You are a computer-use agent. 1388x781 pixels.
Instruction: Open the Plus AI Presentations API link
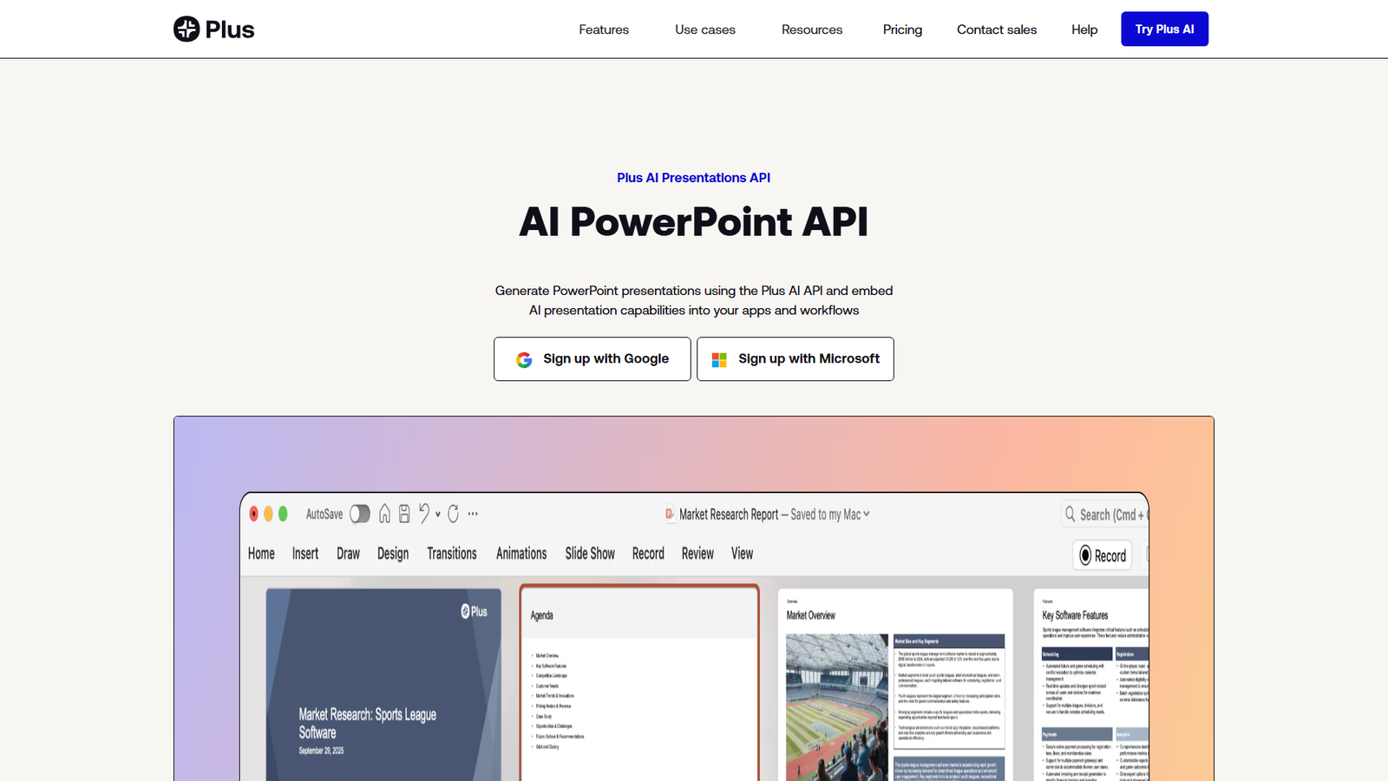point(692,177)
